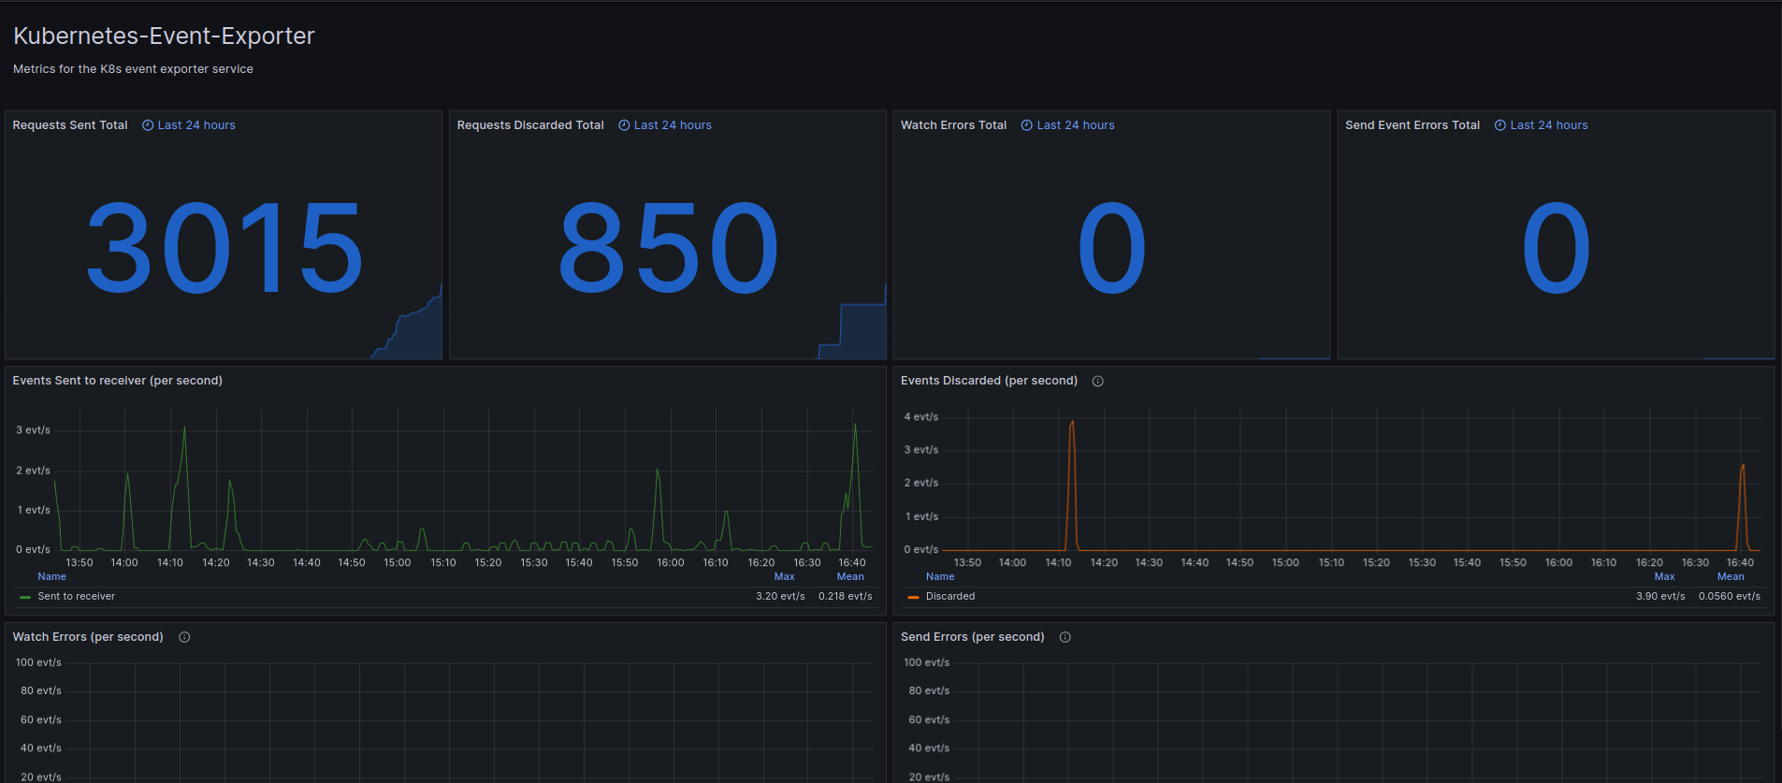Sort Sent legend by Mean column
1782x783 pixels.
tap(850, 577)
